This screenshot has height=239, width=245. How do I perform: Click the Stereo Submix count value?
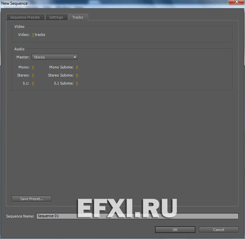point(76,75)
